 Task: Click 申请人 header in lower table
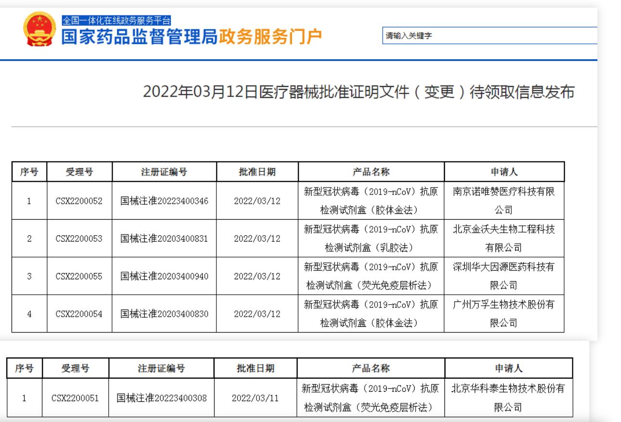[508, 369]
